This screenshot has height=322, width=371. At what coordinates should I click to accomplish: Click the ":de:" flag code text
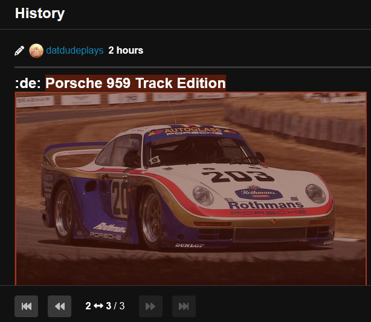point(28,83)
